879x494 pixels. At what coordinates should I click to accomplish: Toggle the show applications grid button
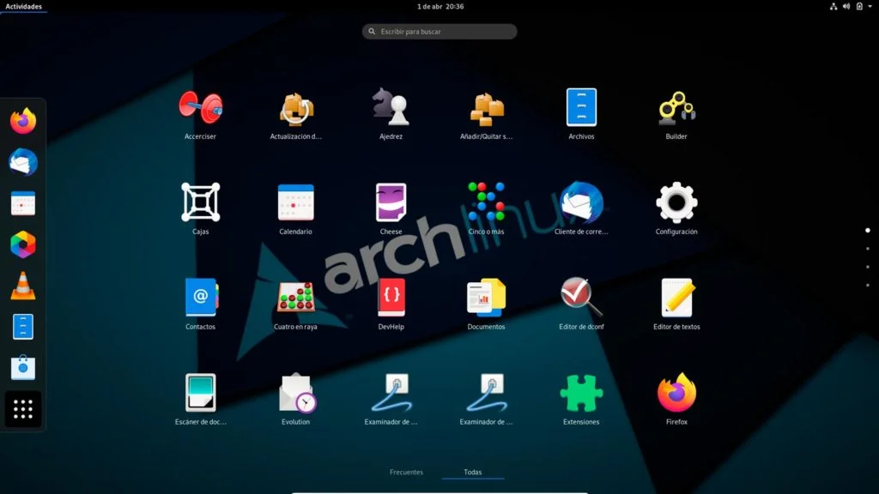(23, 409)
